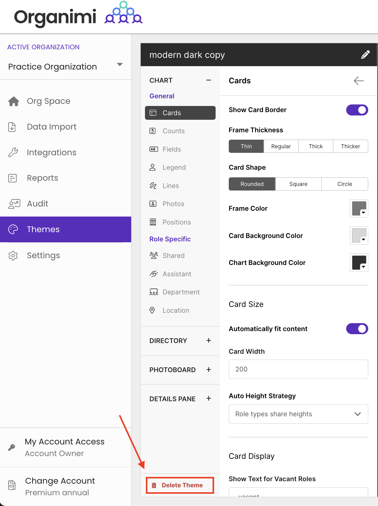Click the Org Space home icon
The height and width of the screenshot is (506, 378).
coord(13,101)
